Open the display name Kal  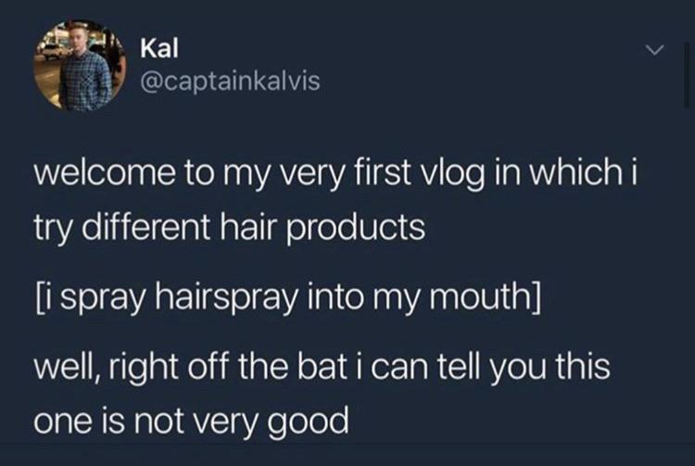(159, 48)
